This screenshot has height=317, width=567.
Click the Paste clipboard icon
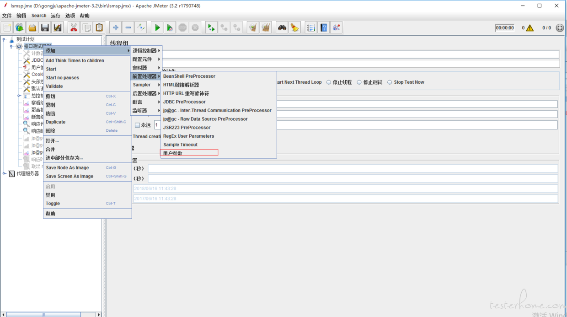(x=99, y=27)
